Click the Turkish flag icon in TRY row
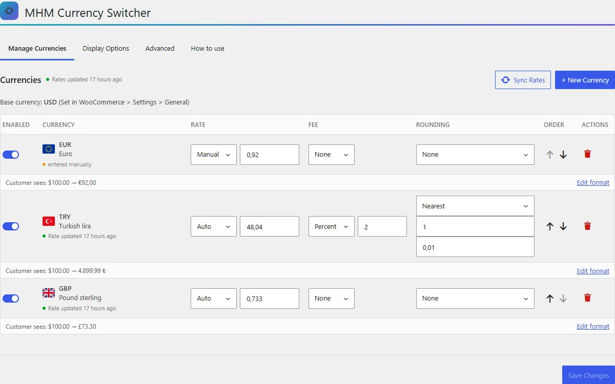The height and width of the screenshot is (384, 615). (49, 221)
